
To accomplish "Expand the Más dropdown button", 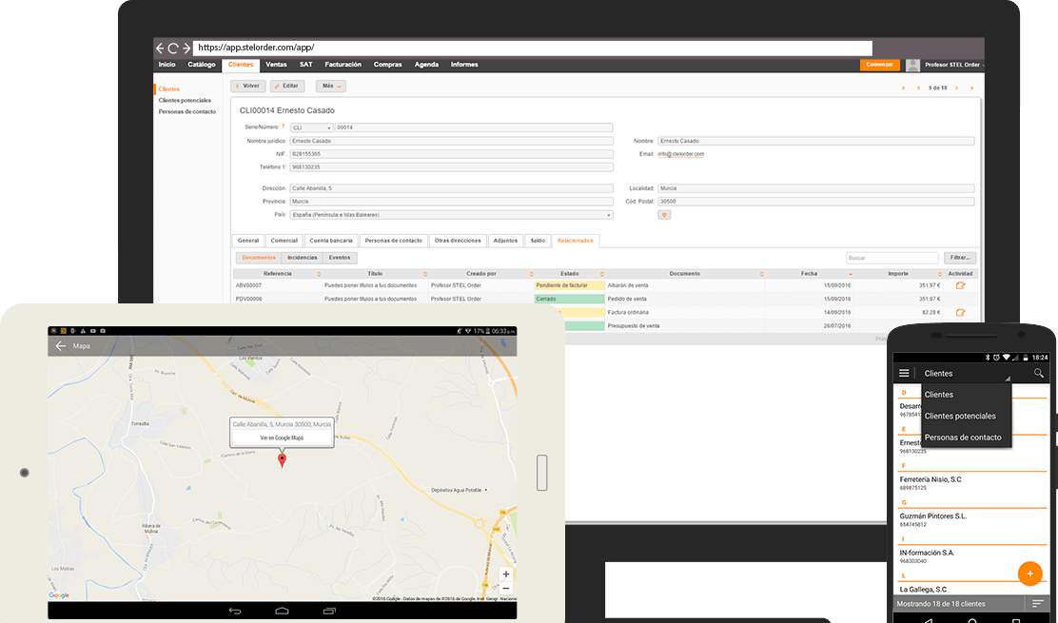I will click(x=331, y=87).
